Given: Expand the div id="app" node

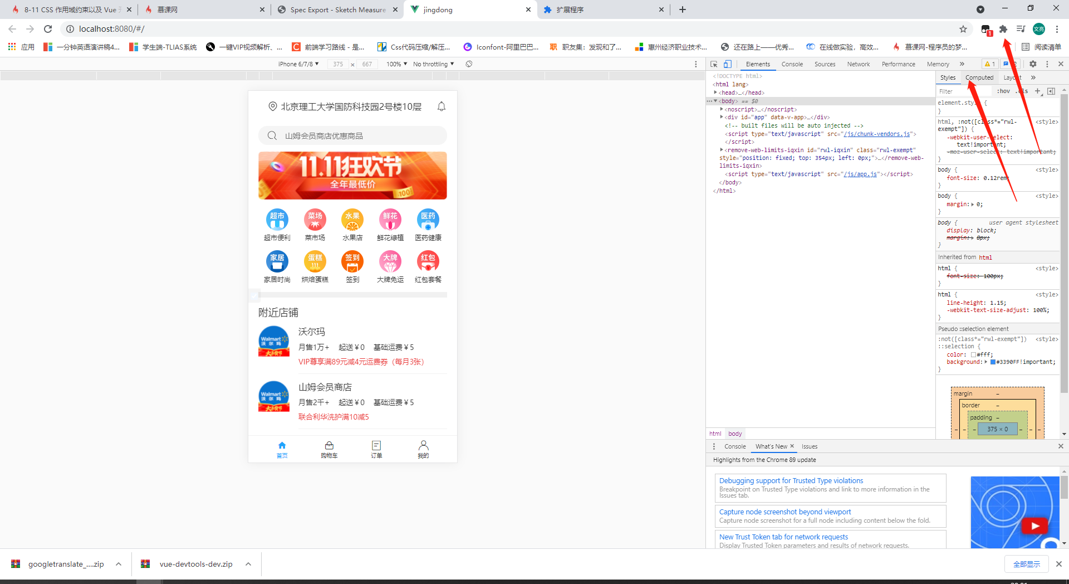Looking at the screenshot, I should point(722,117).
